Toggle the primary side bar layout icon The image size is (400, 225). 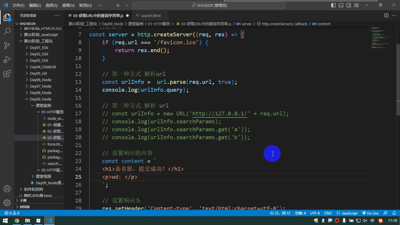click(333, 5)
